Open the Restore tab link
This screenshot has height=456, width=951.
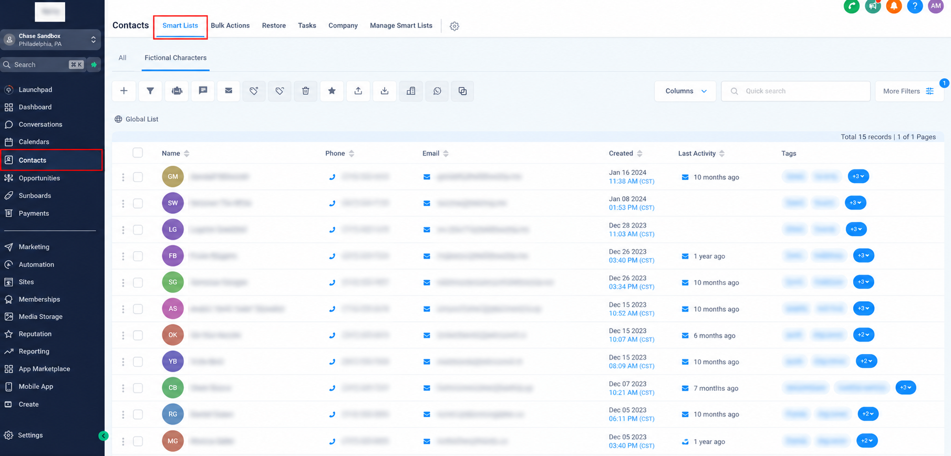274,25
